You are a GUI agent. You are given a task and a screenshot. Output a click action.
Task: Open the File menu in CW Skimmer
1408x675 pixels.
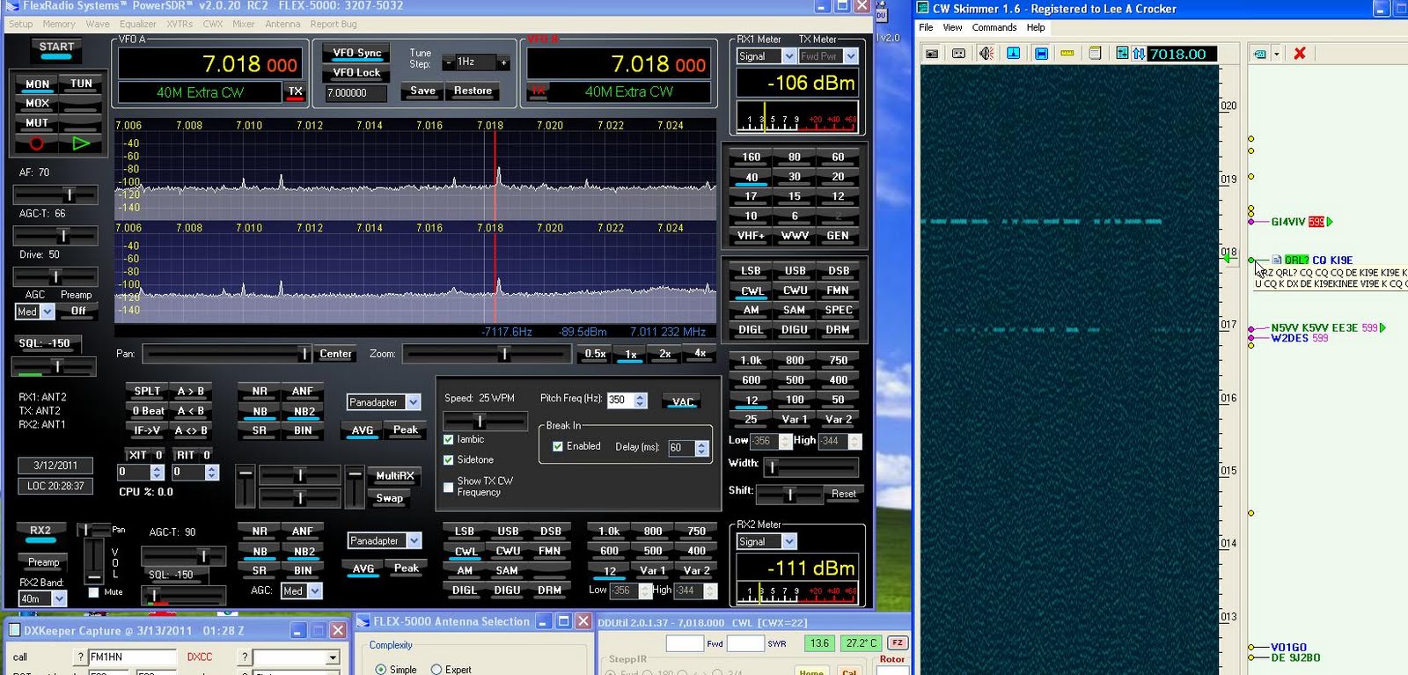point(926,27)
